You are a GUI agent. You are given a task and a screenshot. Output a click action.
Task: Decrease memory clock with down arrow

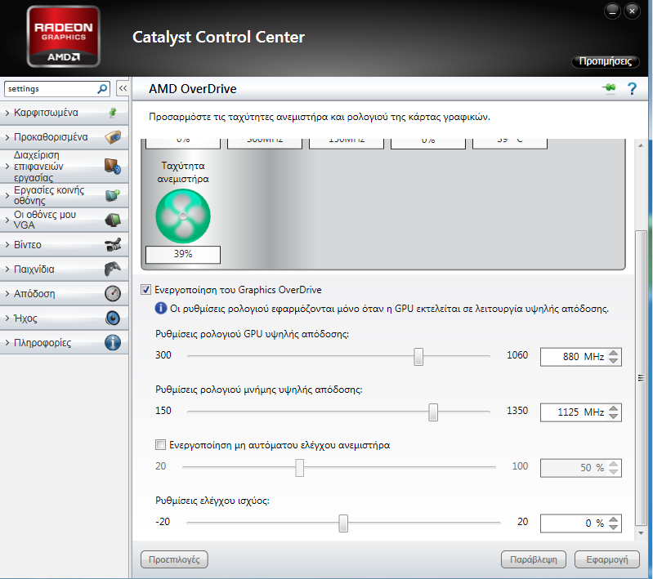(x=614, y=416)
